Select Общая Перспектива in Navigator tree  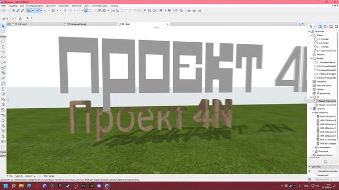(x=327, y=101)
